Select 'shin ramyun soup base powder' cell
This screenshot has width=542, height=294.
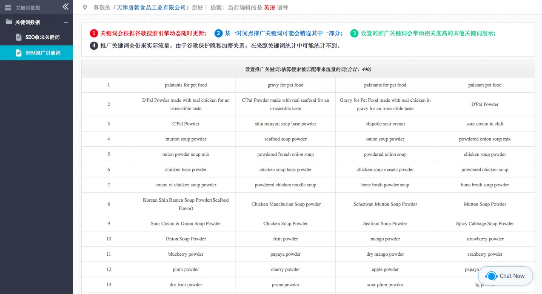285,124
